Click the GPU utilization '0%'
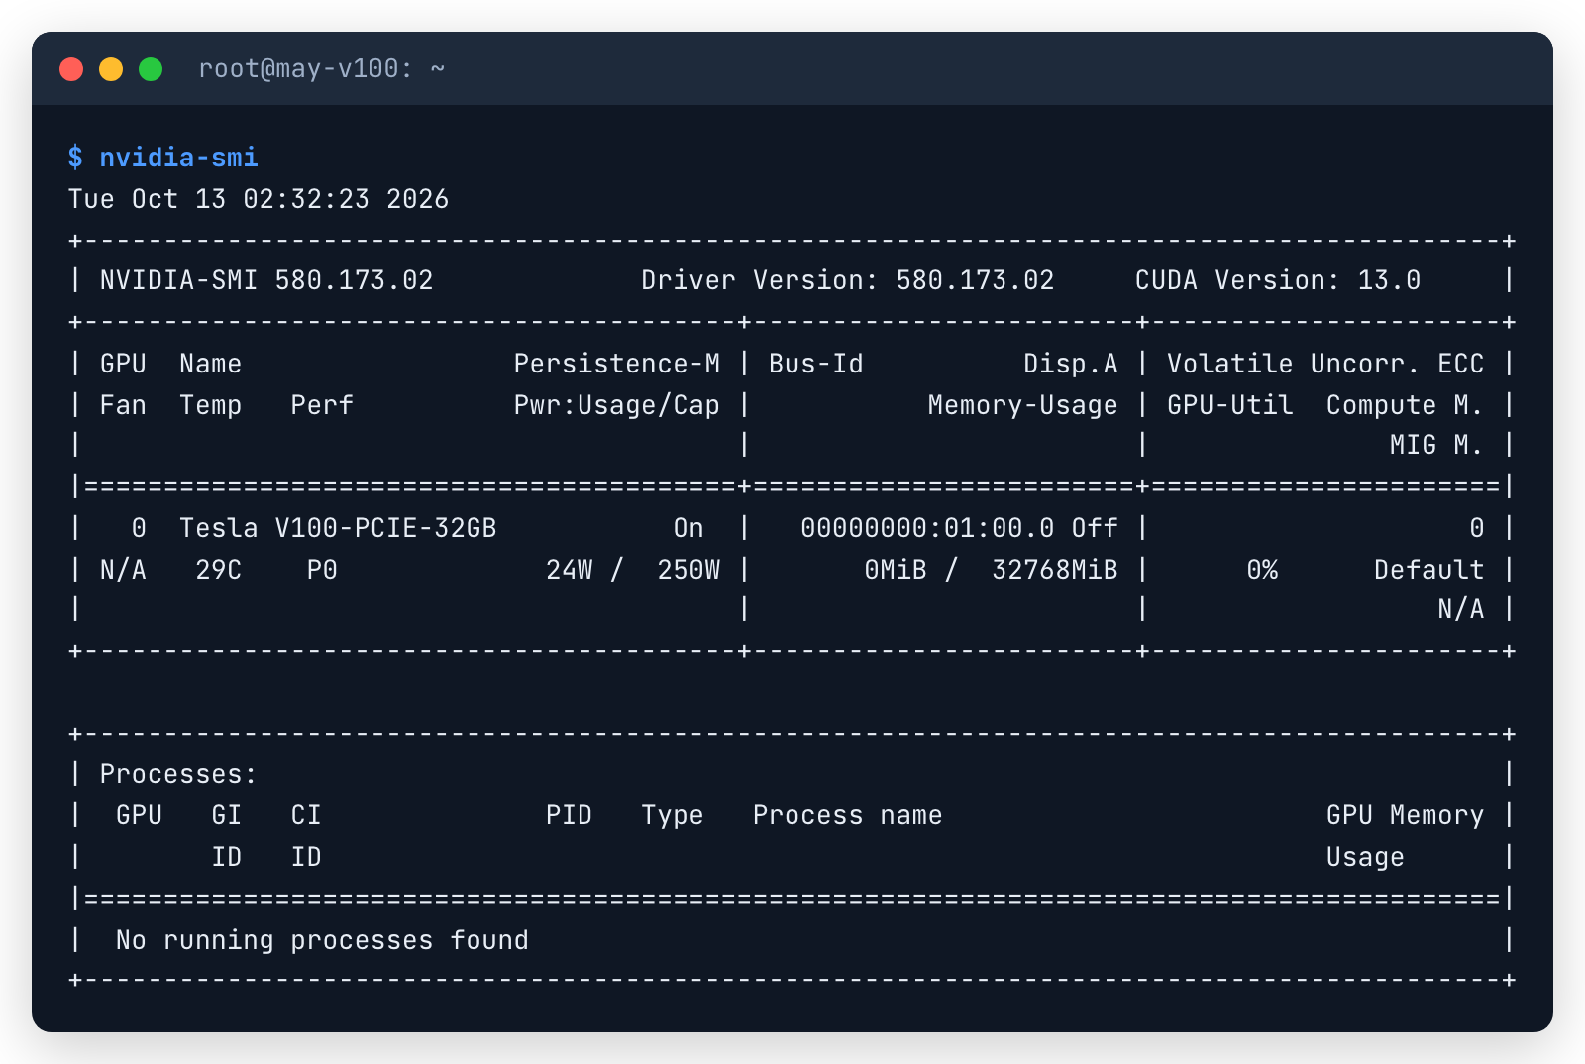The width and height of the screenshot is (1585, 1064). coord(1262,570)
